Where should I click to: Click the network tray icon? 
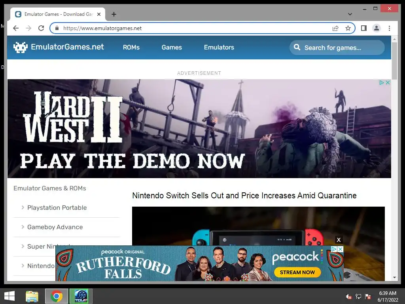(x=358, y=296)
